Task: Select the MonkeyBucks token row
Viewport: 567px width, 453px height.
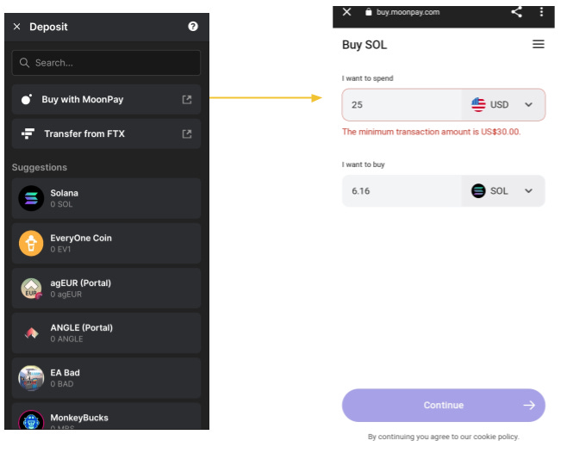Action: (106, 416)
